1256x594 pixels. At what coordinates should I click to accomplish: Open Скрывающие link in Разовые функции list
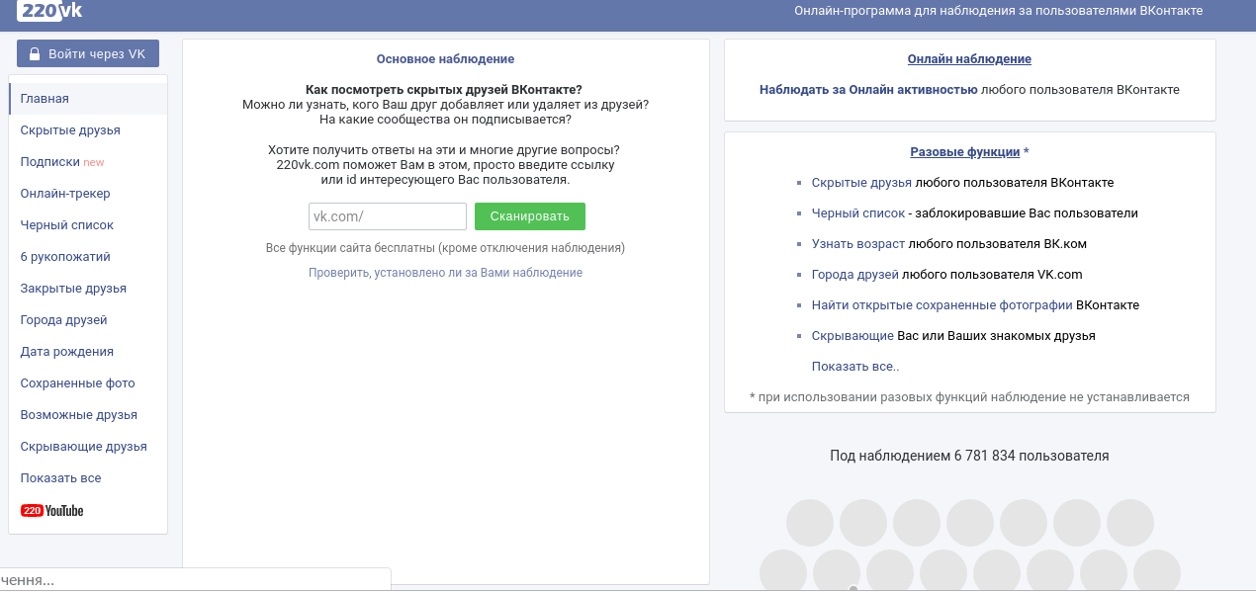(x=852, y=336)
